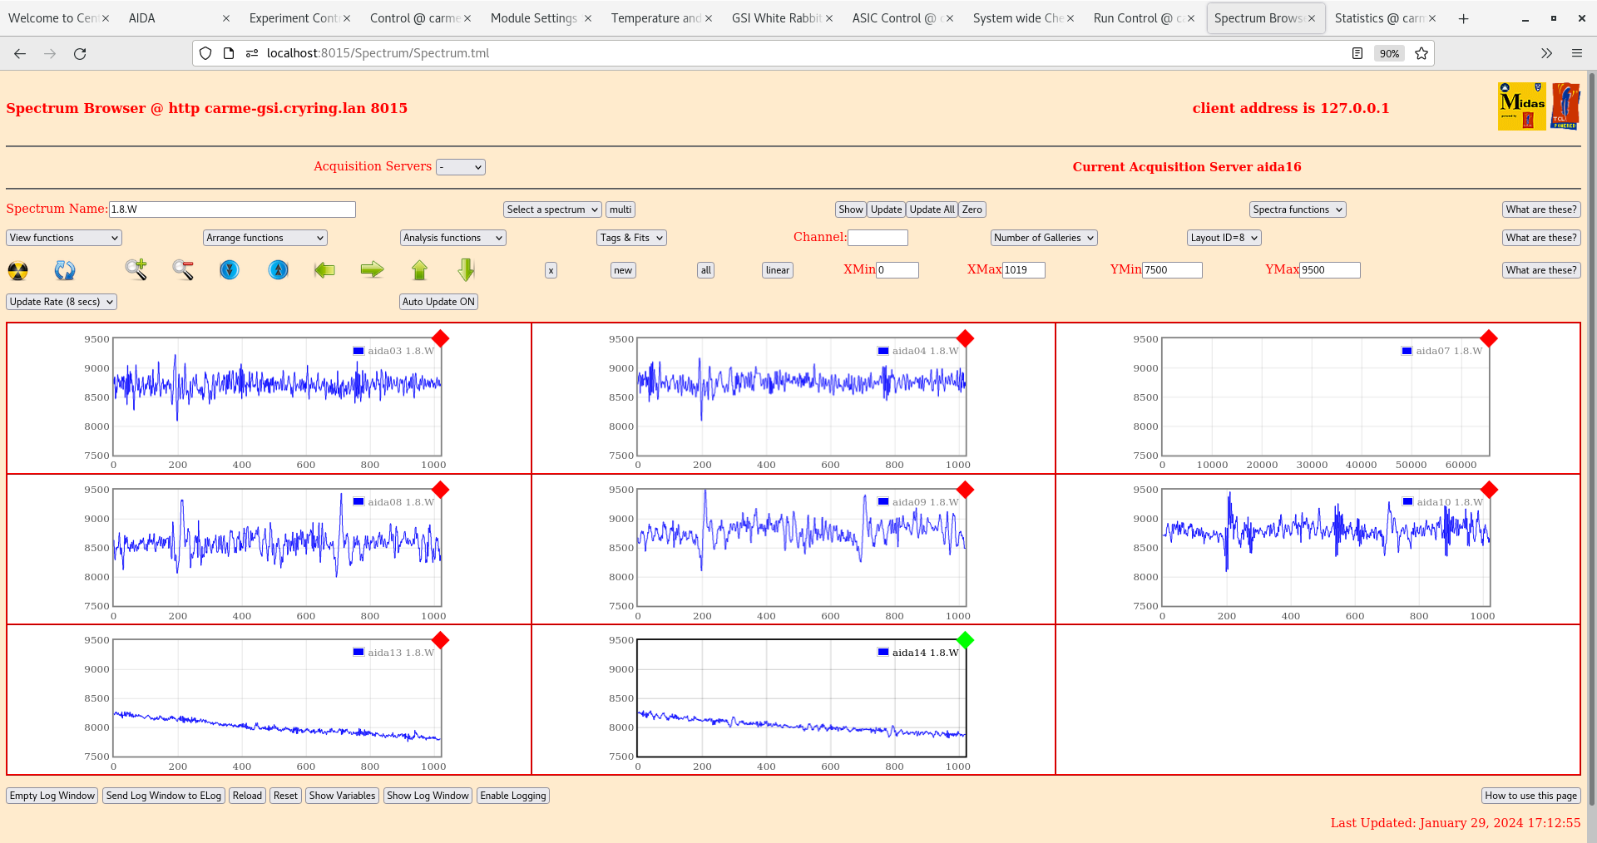The image size is (1597, 843).
Task: Click the radiation zero-spectrum icon
Action: 17,270
